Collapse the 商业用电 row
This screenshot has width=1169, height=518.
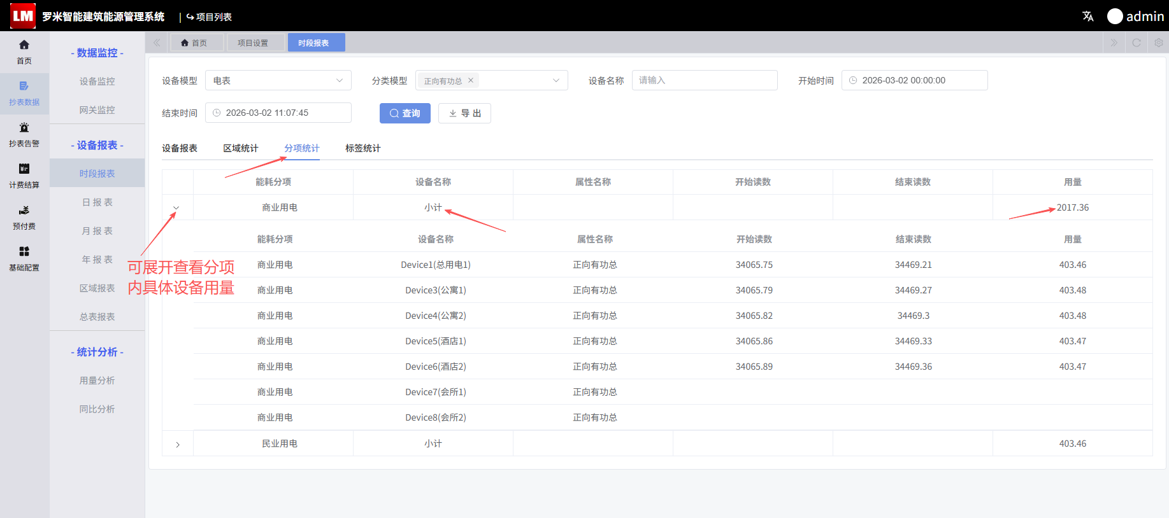click(176, 207)
